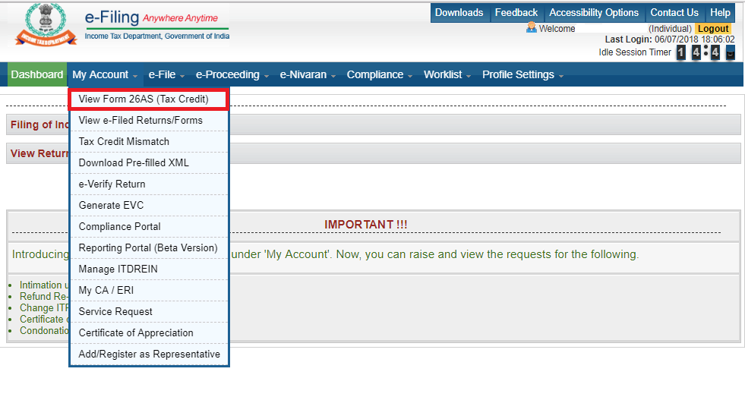The height and width of the screenshot is (397, 745).
Task: Choose e-Verify Return menu entry
Action: (112, 184)
